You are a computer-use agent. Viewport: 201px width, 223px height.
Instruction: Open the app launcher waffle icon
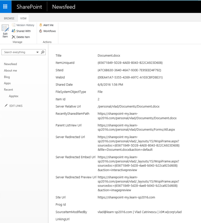[x=5, y=6]
